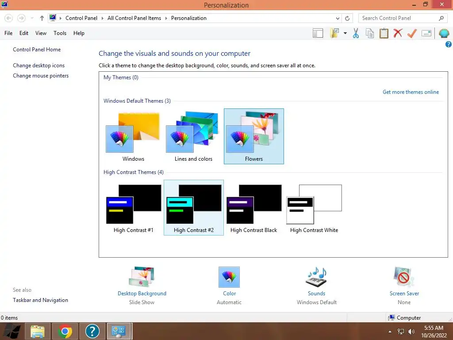Select the Flowers theme

[254, 136]
